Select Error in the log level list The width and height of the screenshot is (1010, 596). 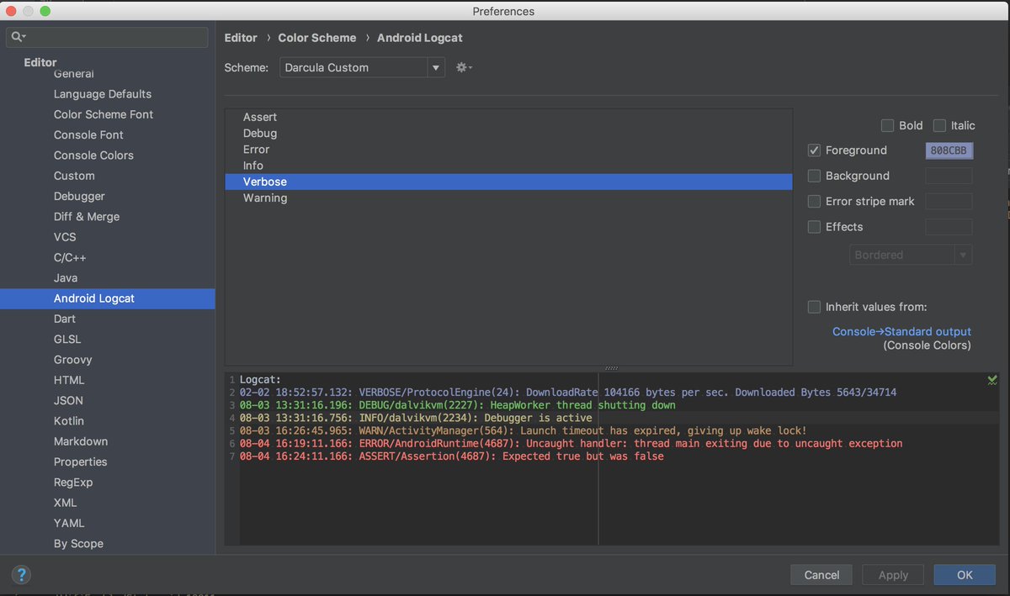tap(508, 150)
